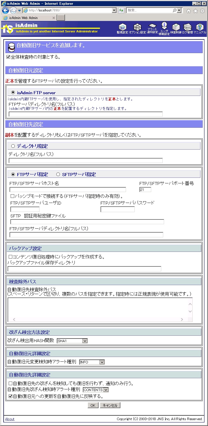Click FTP/SFTPサーバパスワード field

click(x=118, y=209)
